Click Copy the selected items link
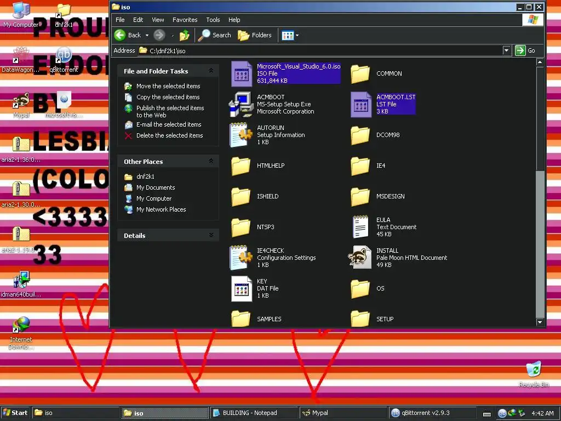This screenshot has height=421, width=561. (x=168, y=97)
